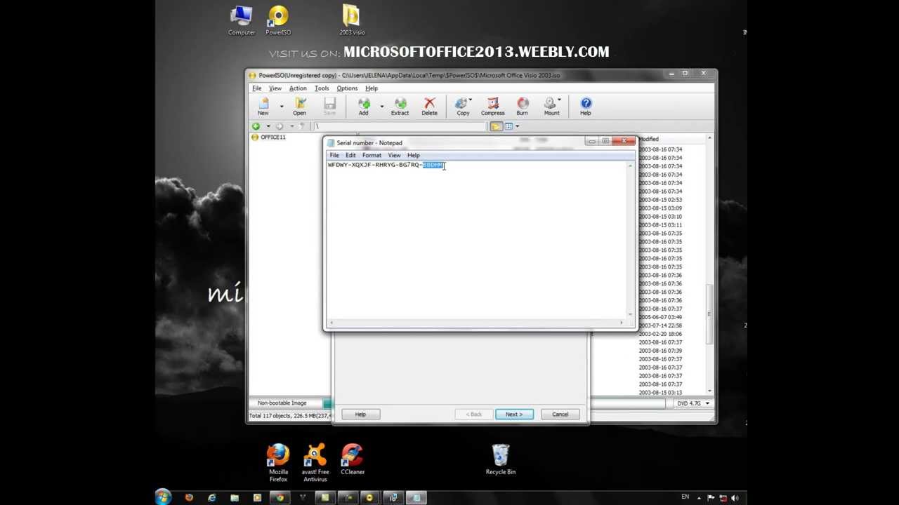Click the green Back navigation arrow in PowerISO
The width and height of the screenshot is (899, 505).
256,126
